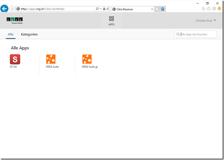Click the APPS grid icon
Screen dimensions: 224x160
pos(111,19)
